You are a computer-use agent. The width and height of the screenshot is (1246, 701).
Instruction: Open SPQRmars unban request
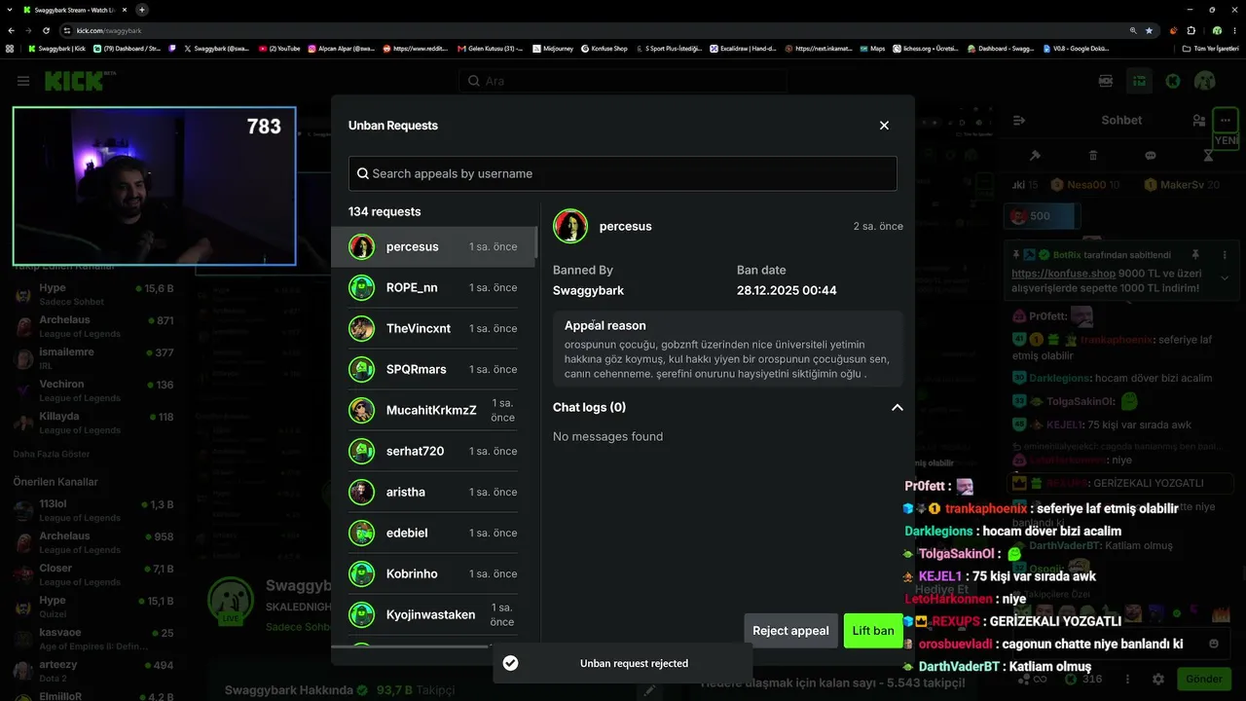coord(433,369)
